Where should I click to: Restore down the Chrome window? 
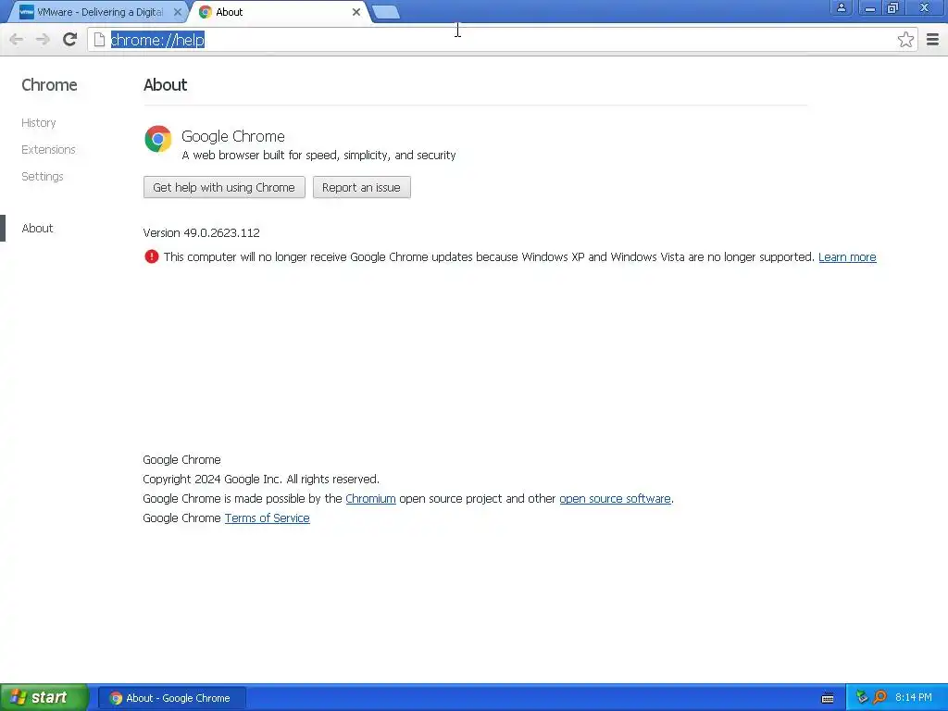(x=893, y=7)
